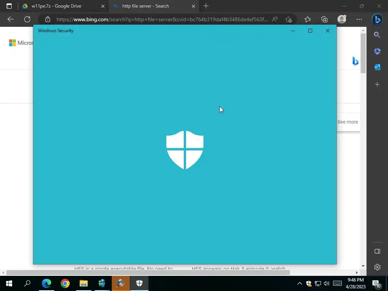This screenshot has width=388, height=291.
Task: Click the vertical page scrollbar thumb
Action: pos(363,53)
